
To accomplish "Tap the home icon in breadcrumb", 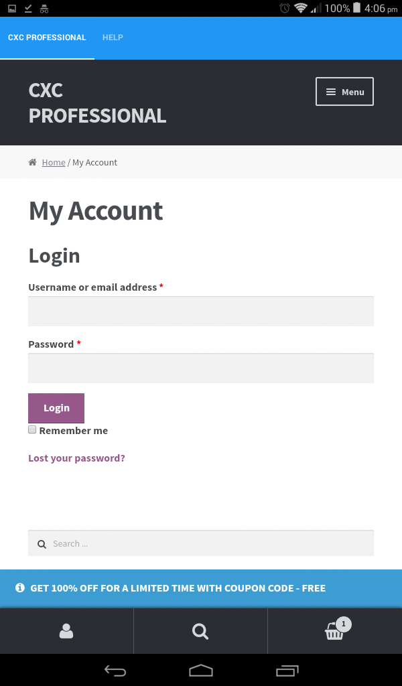I will [x=32, y=163].
